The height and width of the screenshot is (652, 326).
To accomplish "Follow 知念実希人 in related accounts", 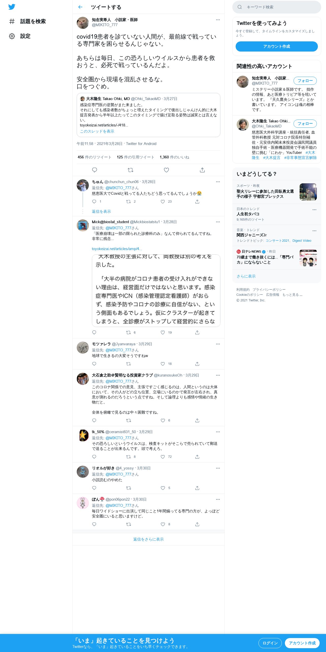I will pyautogui.click(x=305, y=81).
